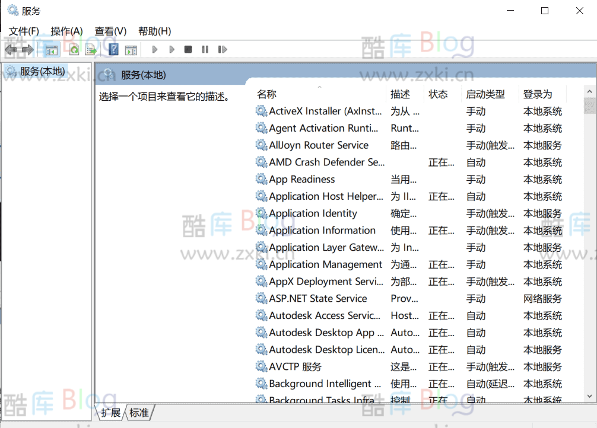The width and height of the screenshot is (597, 428).
Task: Click the Back navigation arrow icon
Action: point(11,49)
